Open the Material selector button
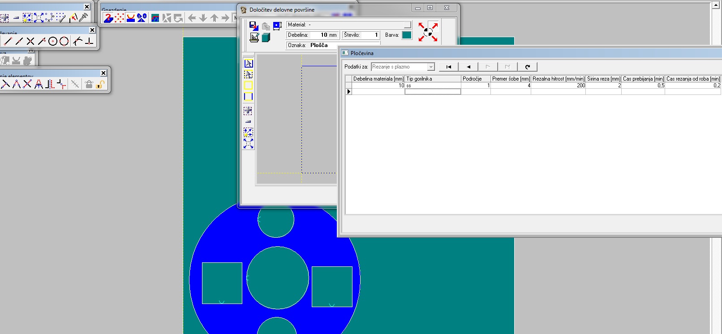722x334 pixels. tap(407, 25)
